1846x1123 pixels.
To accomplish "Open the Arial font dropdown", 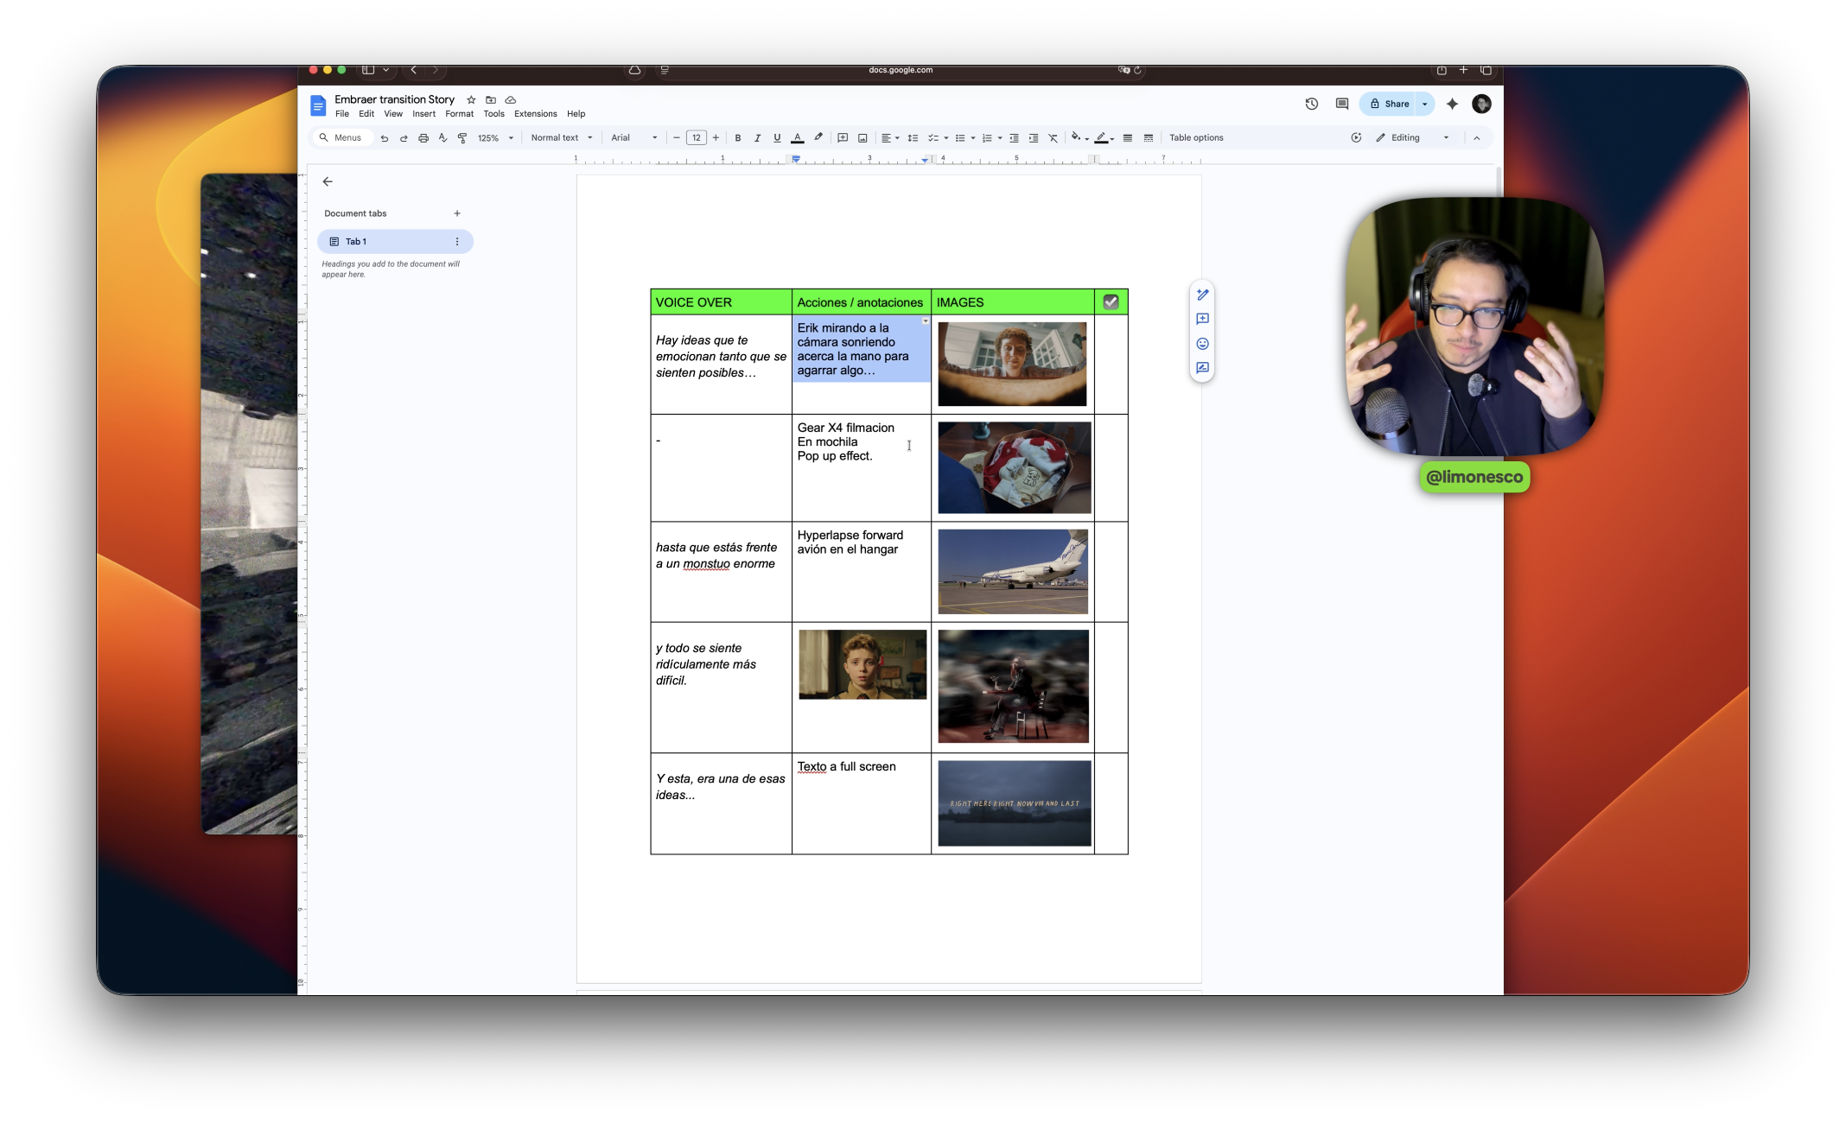I will (633, 138).
